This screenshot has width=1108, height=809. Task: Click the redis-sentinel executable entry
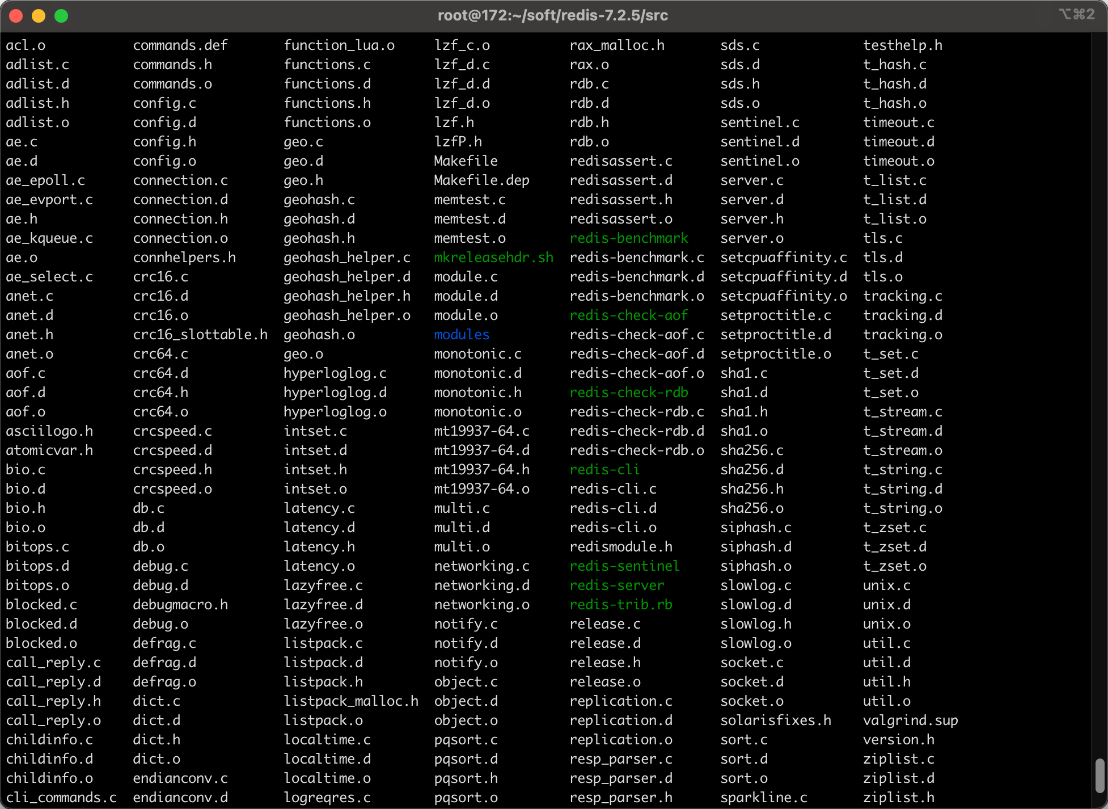click(624, 566)
